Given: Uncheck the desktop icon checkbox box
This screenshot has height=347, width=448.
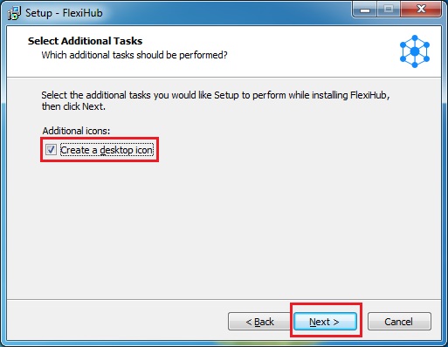Looking at the screenshot, I should (x=51, y=150).
